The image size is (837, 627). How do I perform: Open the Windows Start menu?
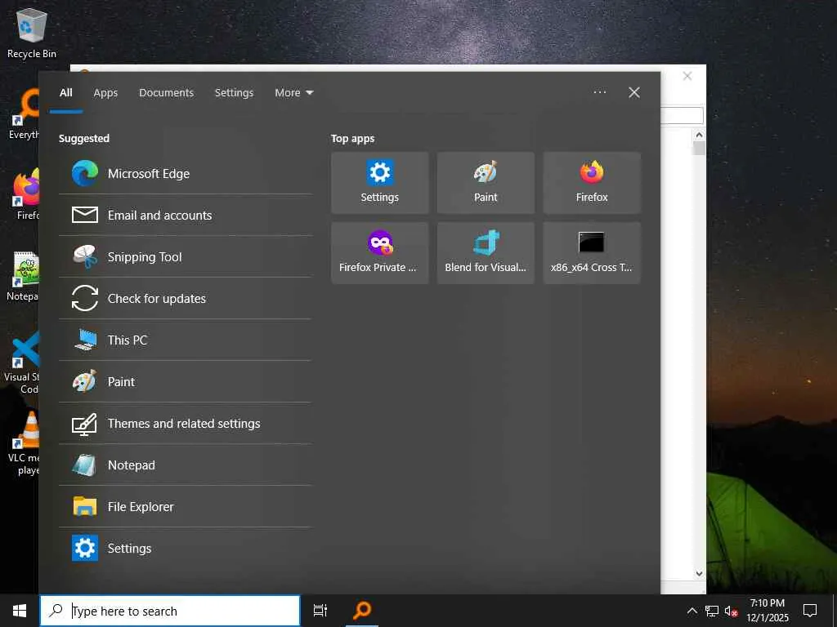pyautogui.click(x=20, y=611)
